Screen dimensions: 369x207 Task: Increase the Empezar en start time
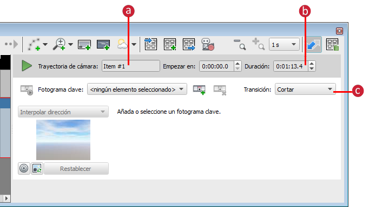click(238, 64)
